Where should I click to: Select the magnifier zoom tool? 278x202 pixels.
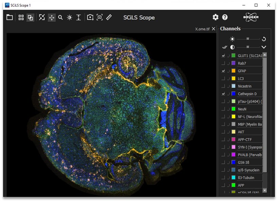tap(60, 17)
